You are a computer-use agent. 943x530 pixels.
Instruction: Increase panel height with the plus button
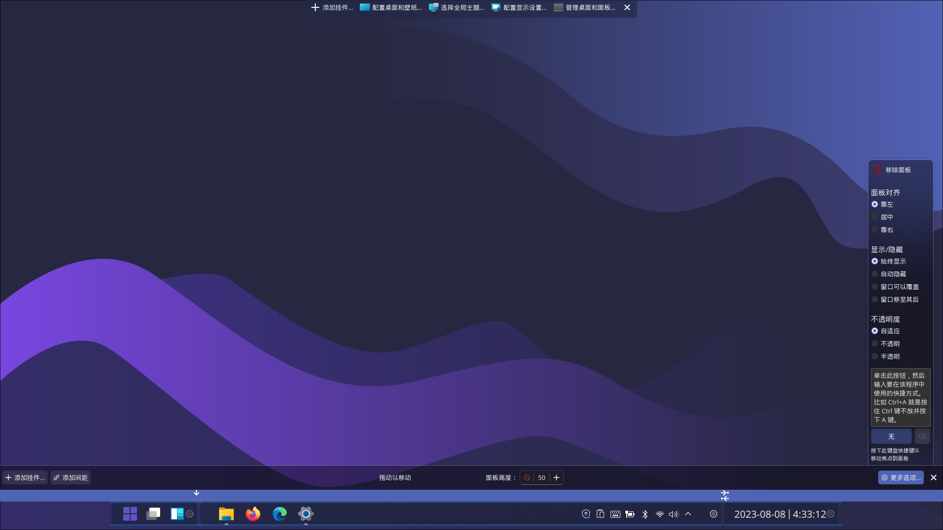pos(556,477)
